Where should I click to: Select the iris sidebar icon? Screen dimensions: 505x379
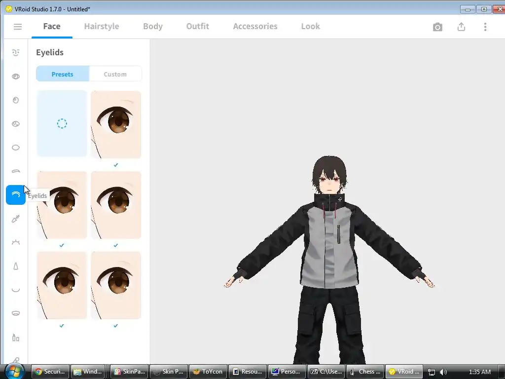tap(16, 100)
